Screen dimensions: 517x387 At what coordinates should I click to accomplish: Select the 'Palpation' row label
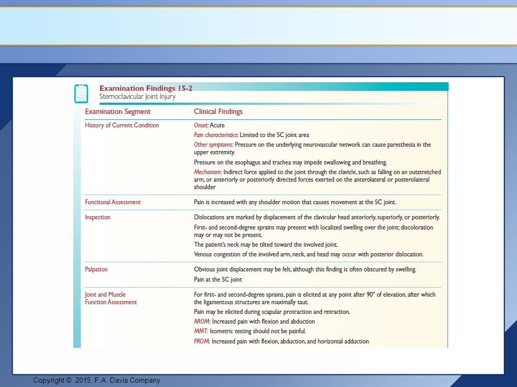pyautogui.click(x=96, y=269)
